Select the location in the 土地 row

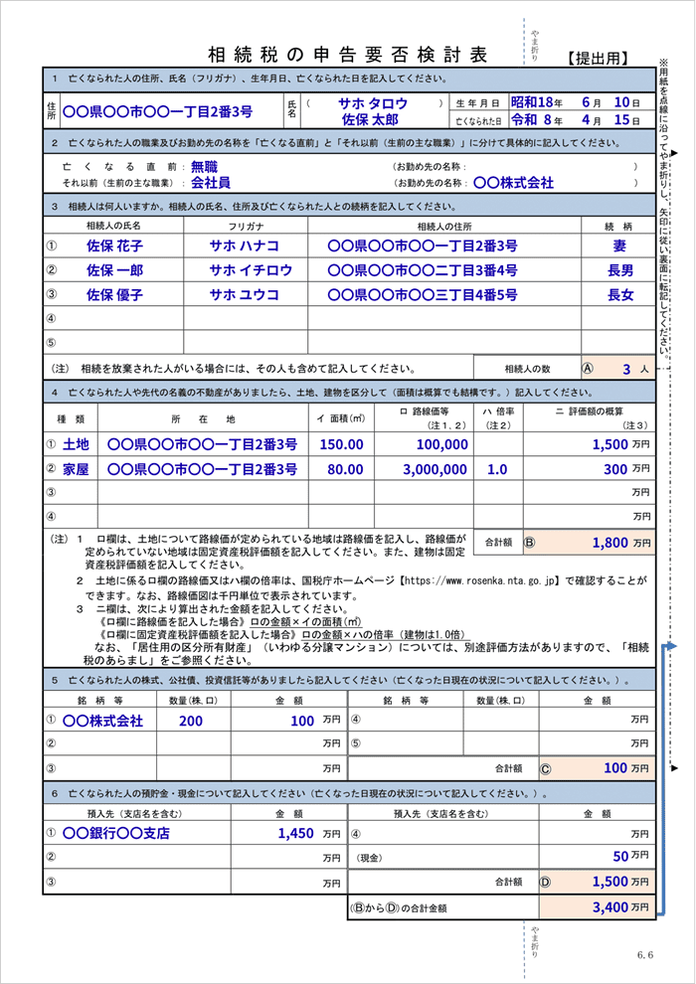(202, 445)
